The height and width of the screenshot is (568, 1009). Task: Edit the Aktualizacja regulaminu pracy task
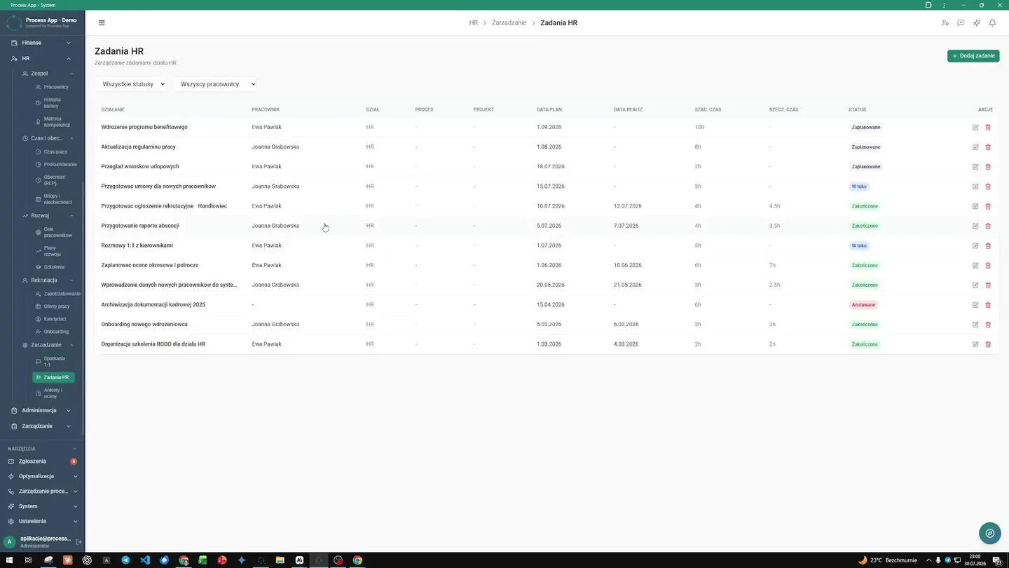[975, 147]
